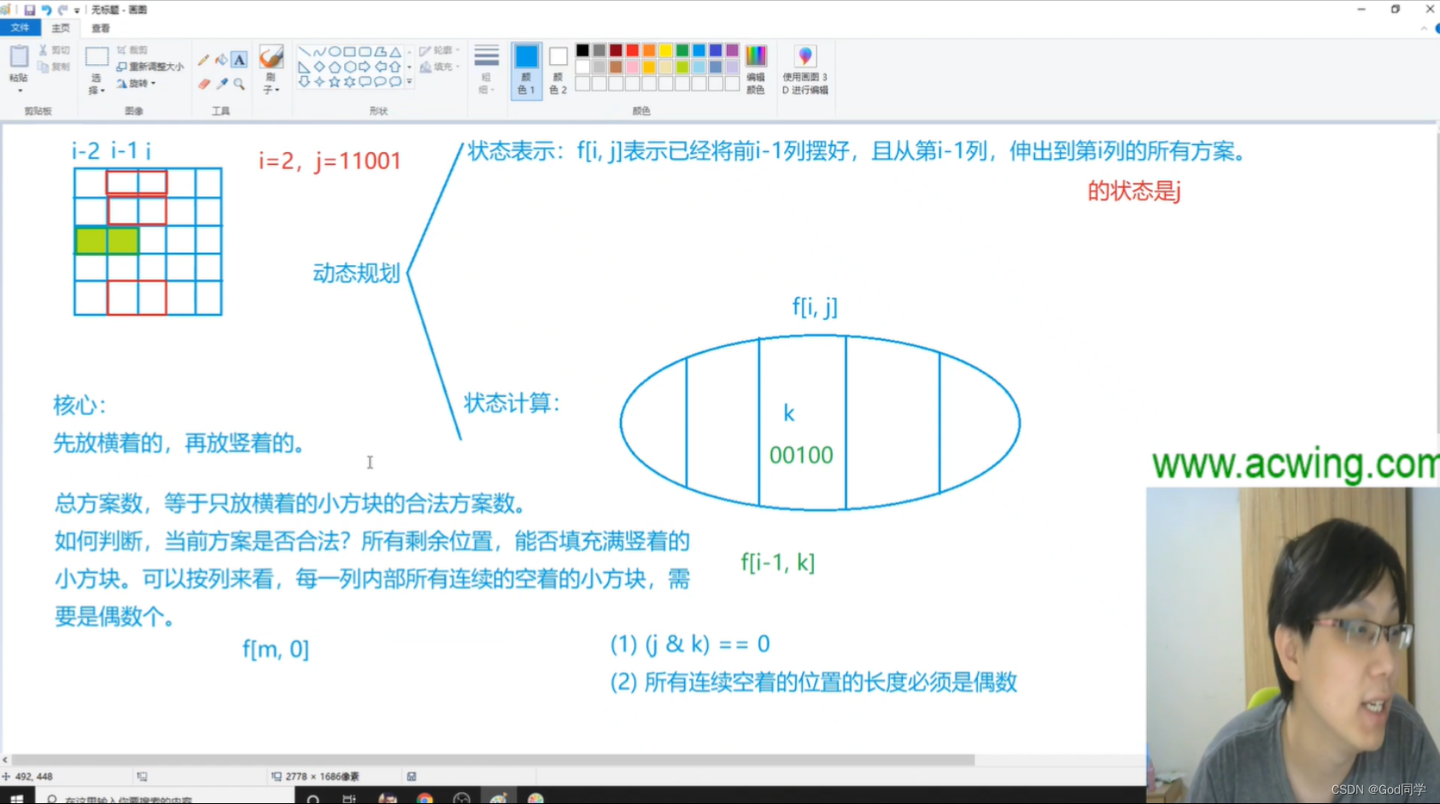Image resolution: width=1440 pixels, height=804 pixels.
Task: Pick the yellow color swatch
Action: pos(665,50)
